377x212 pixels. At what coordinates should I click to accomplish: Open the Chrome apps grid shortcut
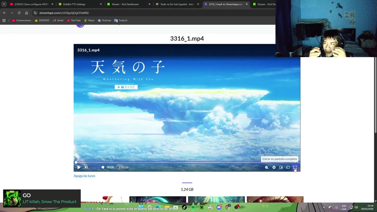tap(4, 20)
